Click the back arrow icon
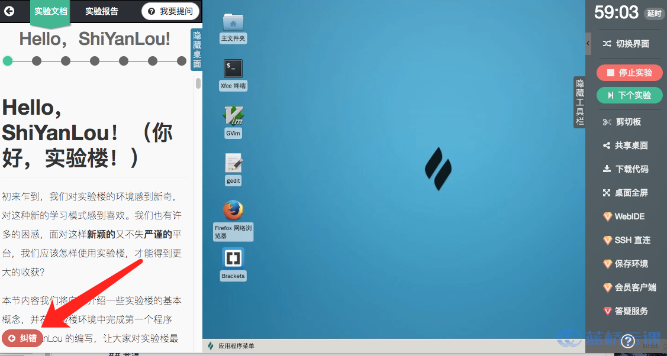 tap(9, 11)
